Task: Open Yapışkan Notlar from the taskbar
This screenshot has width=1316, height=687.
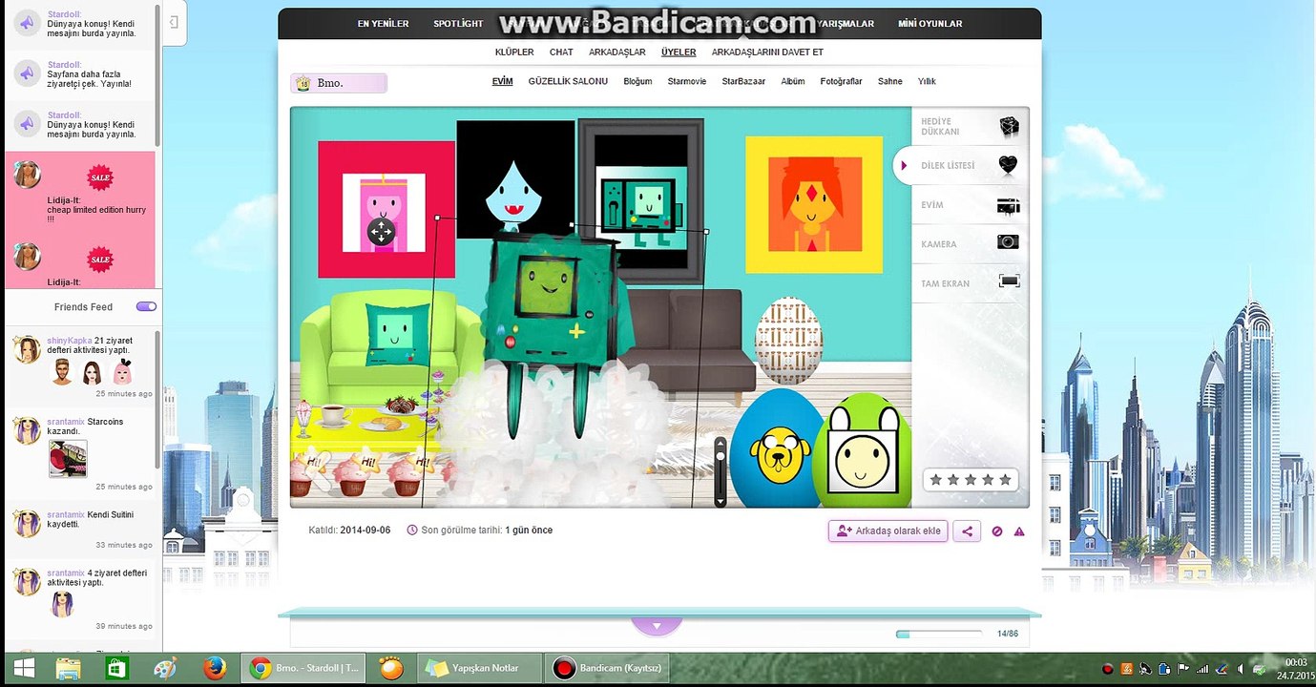Action: [x=480, y=668]
